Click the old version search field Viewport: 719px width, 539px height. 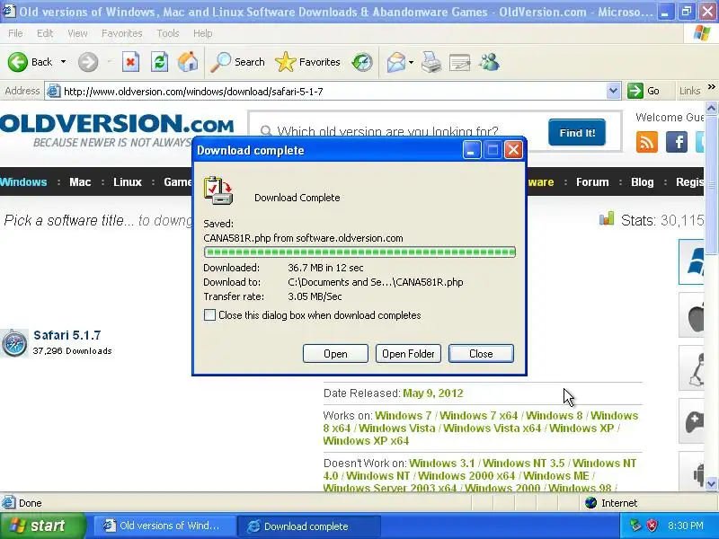click(398, 132)
